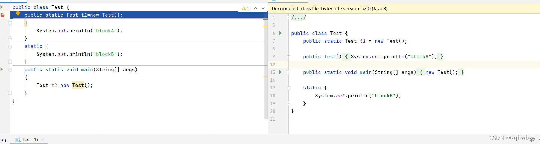Image resolution: width=540 pixels, height=144 pixels.
Task: Collapse instance initializer block fold marker
Action: (x=10, y=23)
